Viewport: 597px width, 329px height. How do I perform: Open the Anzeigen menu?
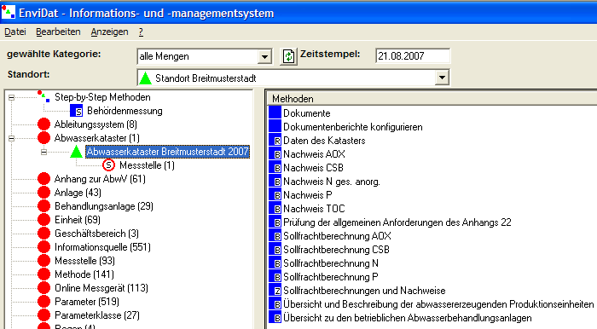point(110,32)
